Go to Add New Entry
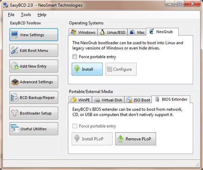This screenshot has width=203, height=170. (34, 66)
